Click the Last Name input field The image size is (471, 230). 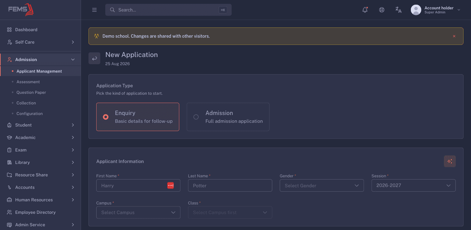pos(230,185)
